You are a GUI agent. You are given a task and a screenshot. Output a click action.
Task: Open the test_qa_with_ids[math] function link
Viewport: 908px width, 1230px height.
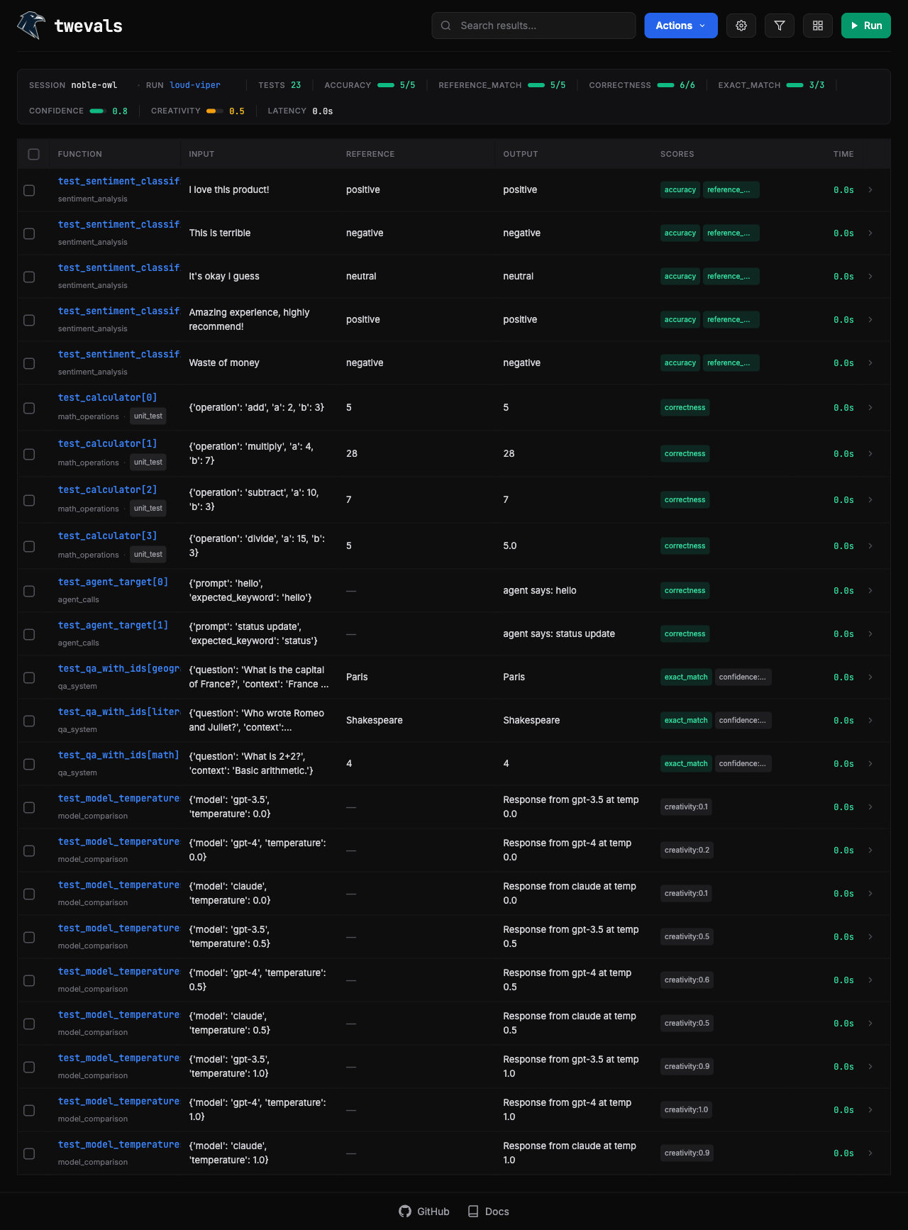point(118,755)
